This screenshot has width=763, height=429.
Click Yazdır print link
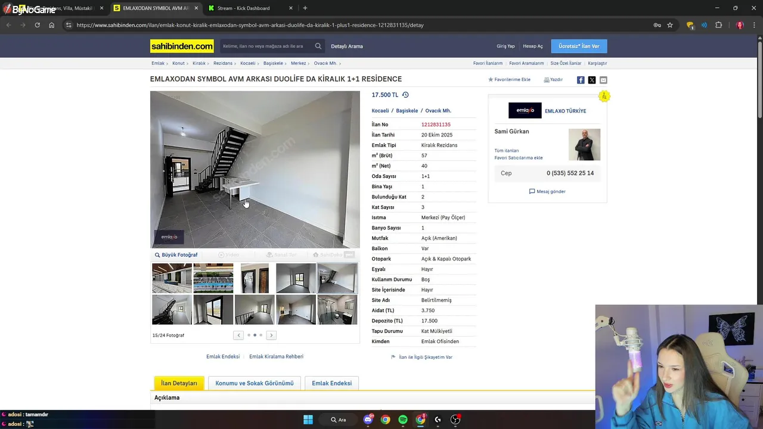pos(553,80)
